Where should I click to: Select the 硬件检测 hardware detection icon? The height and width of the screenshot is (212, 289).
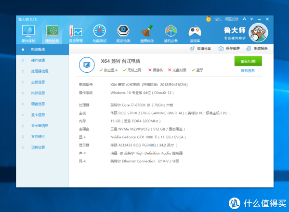tap(52, 34)
